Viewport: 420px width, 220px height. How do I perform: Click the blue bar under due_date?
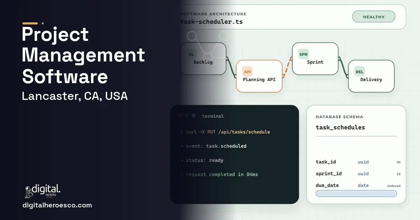(x=356, y=193)
